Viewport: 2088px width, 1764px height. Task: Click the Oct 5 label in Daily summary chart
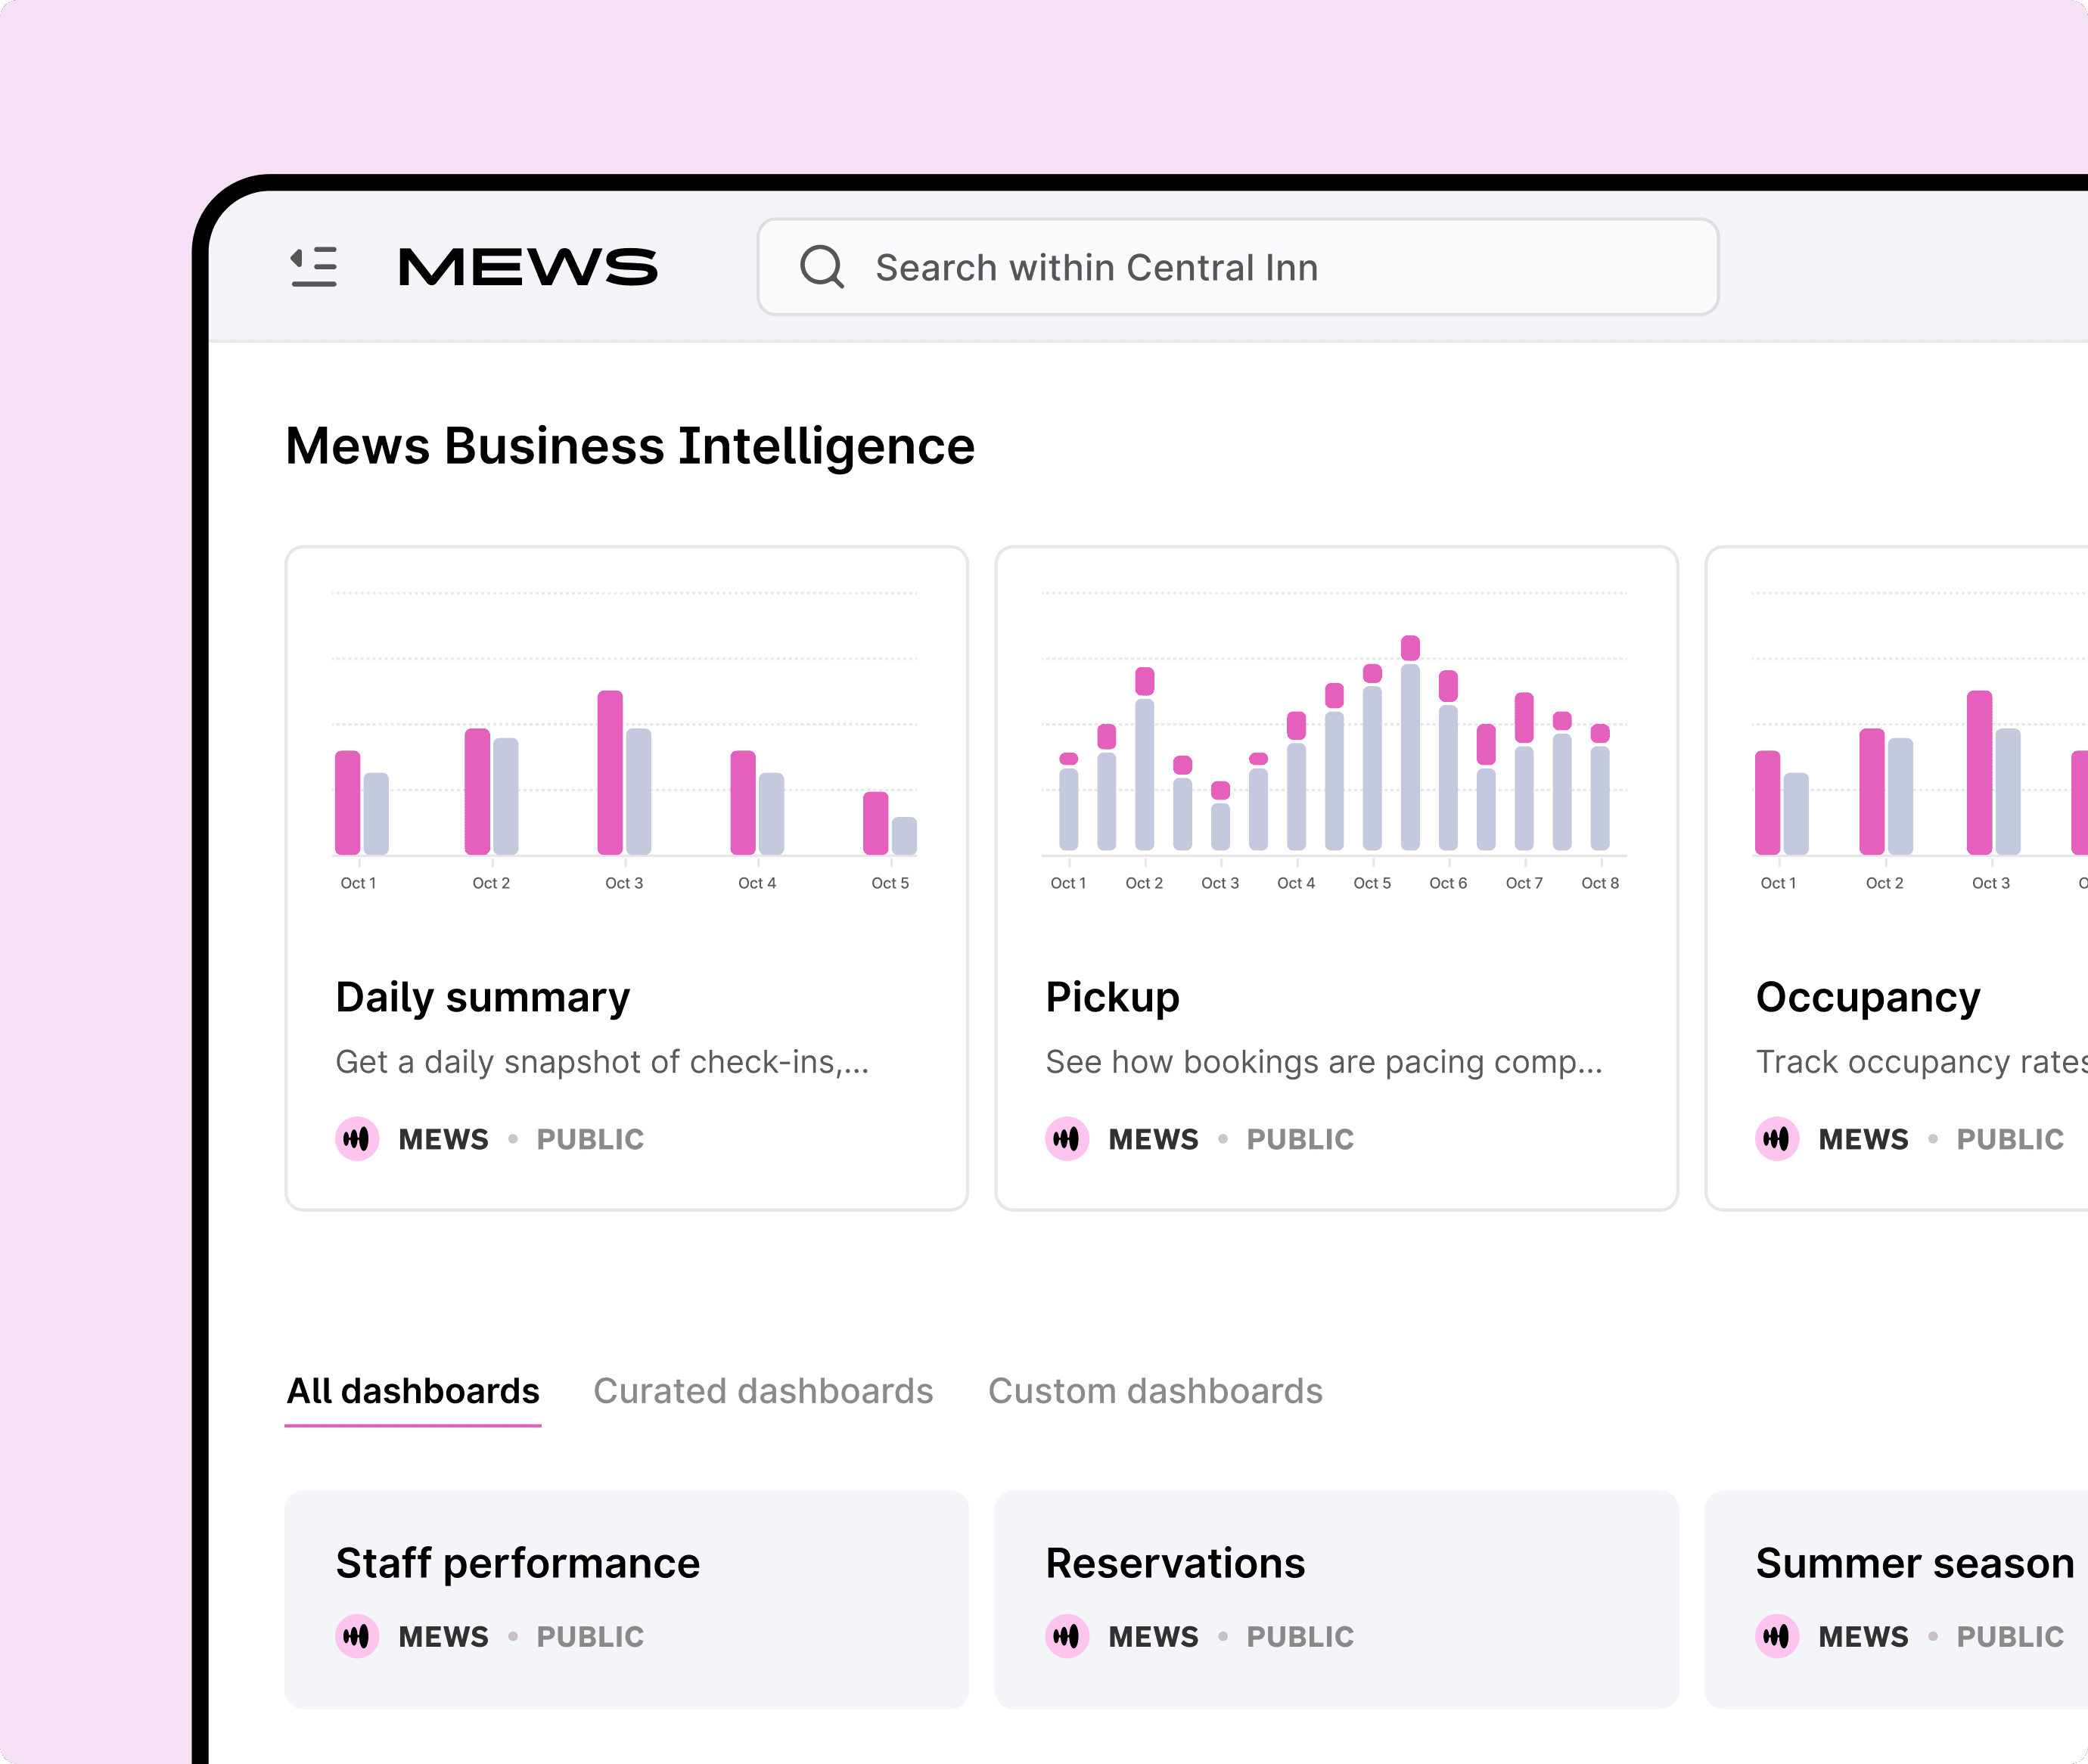pyautogui.click(x=890, y=883)
